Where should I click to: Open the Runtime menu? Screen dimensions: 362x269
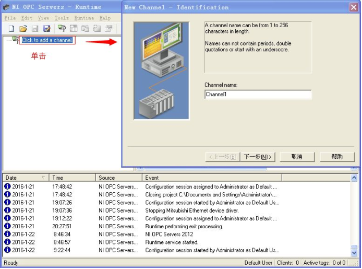pos(84,18)
